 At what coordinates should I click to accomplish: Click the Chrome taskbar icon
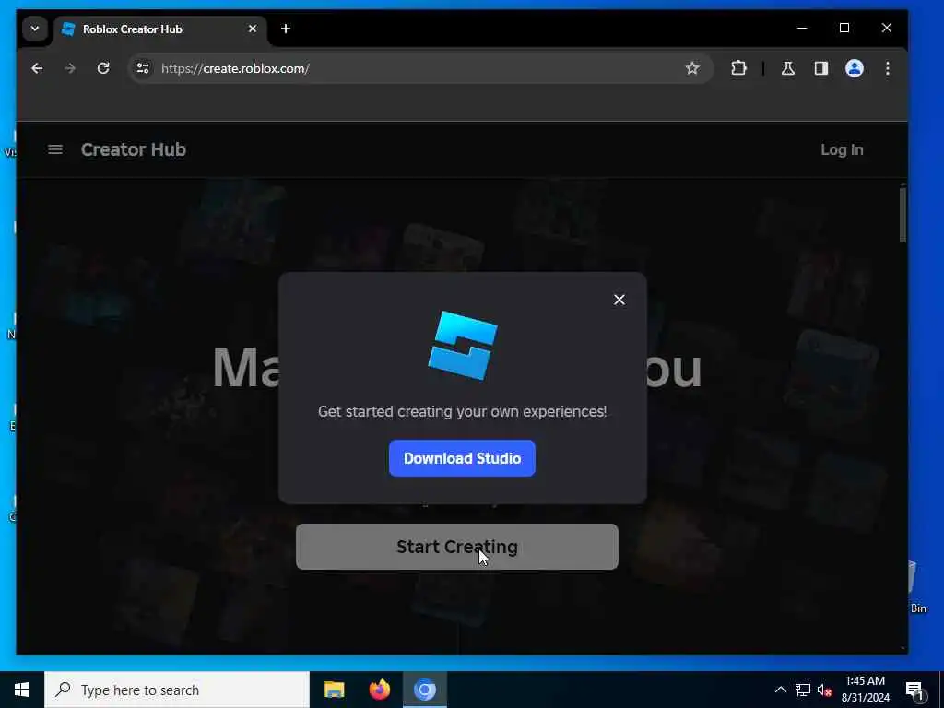coord(424,690)
